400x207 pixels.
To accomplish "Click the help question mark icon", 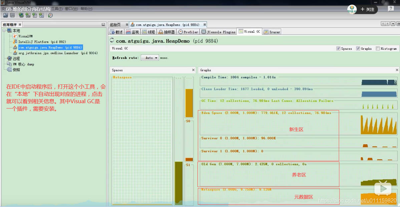I will click(x=391, y=9).
